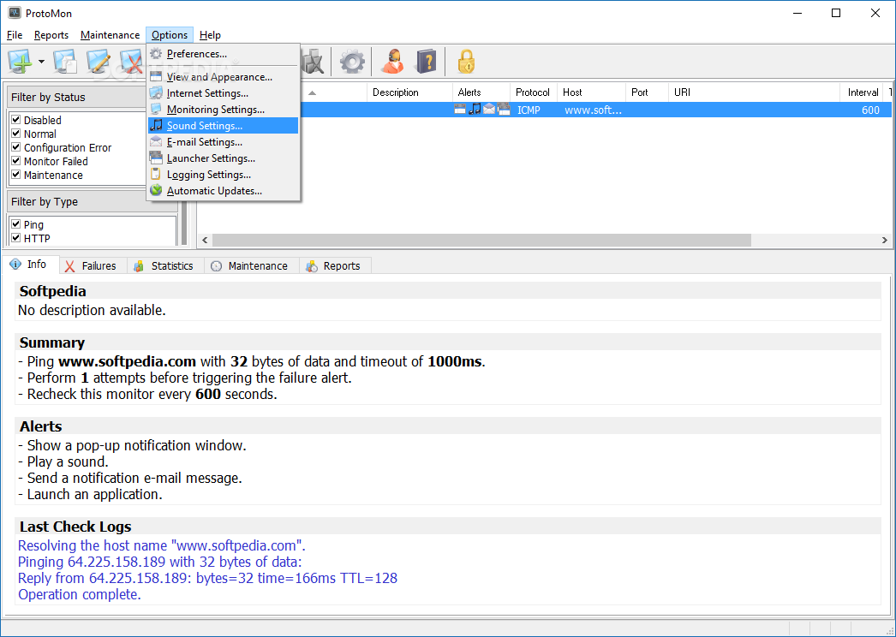Click the 'Operation complete.' log line

coord(80,595)
